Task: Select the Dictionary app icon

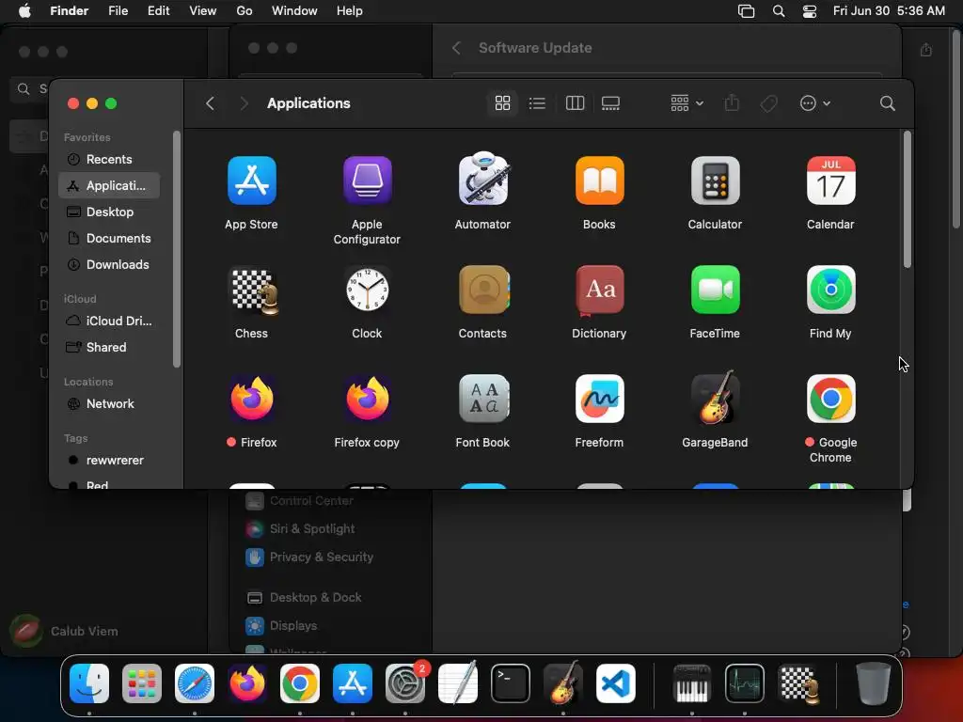Action: coord(599,290)
